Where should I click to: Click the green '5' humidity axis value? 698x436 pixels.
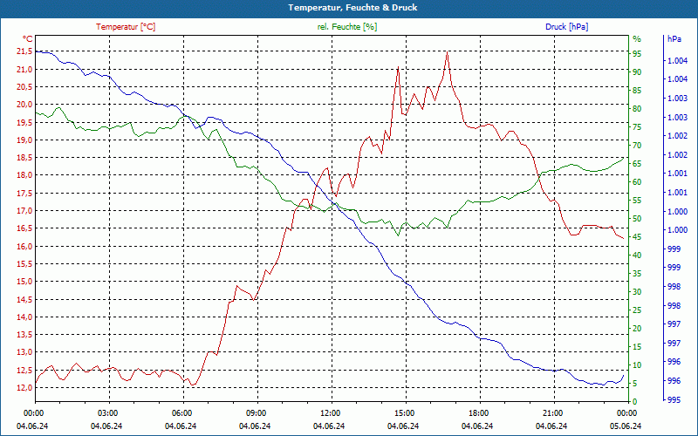click(x=635, y=383)
